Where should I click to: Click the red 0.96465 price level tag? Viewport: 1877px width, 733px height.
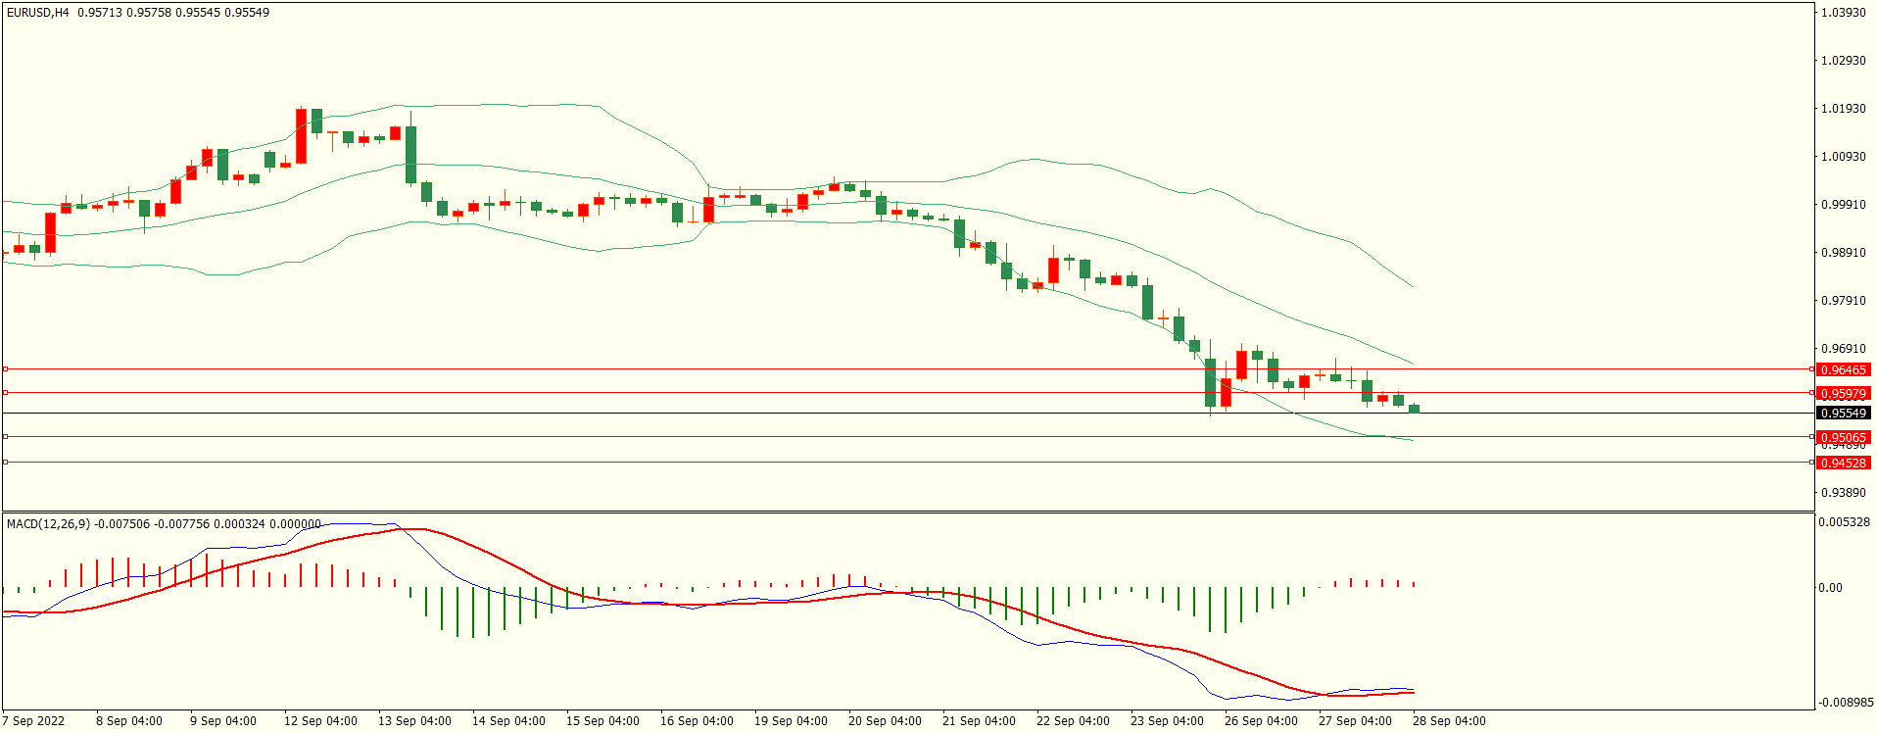point(1843,370)
